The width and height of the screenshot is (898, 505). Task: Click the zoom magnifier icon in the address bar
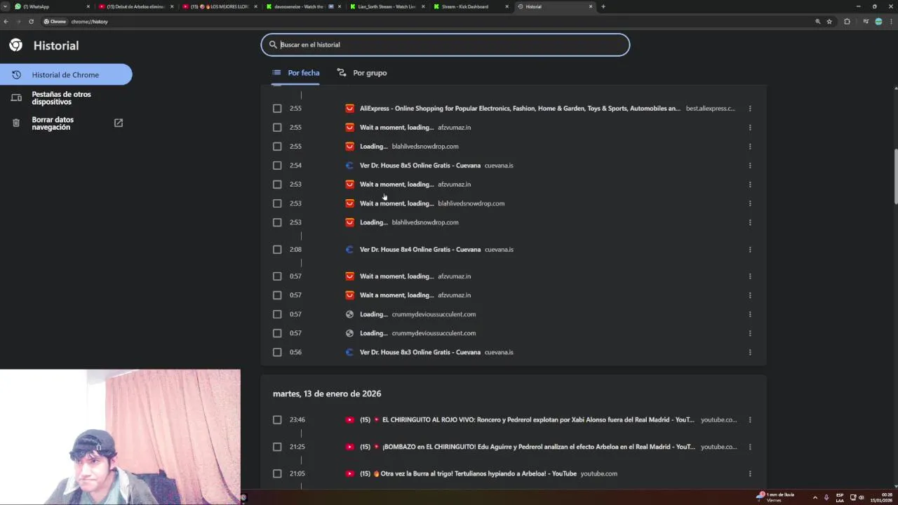point(817,21)
